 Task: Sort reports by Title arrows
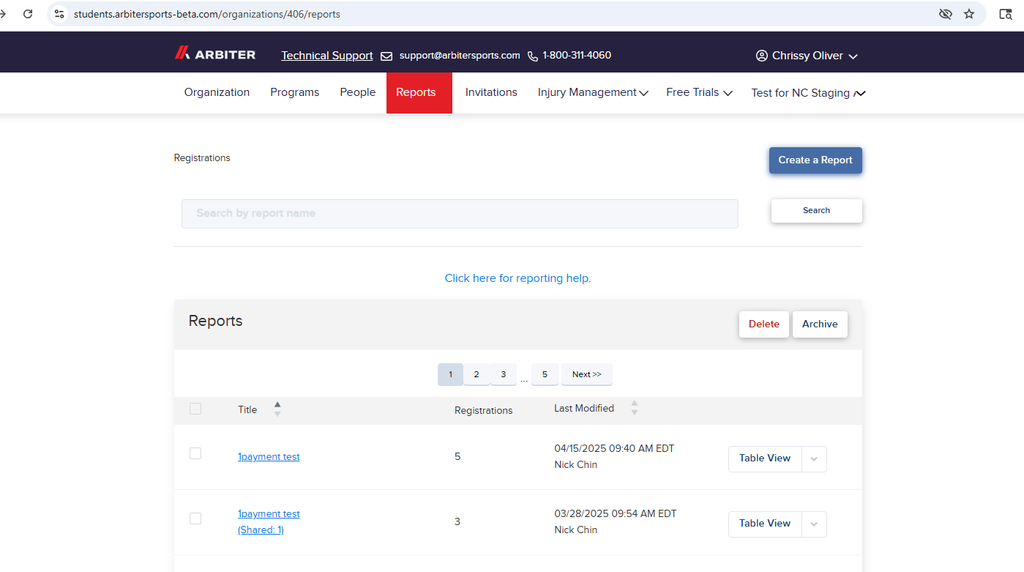[277, 409]
